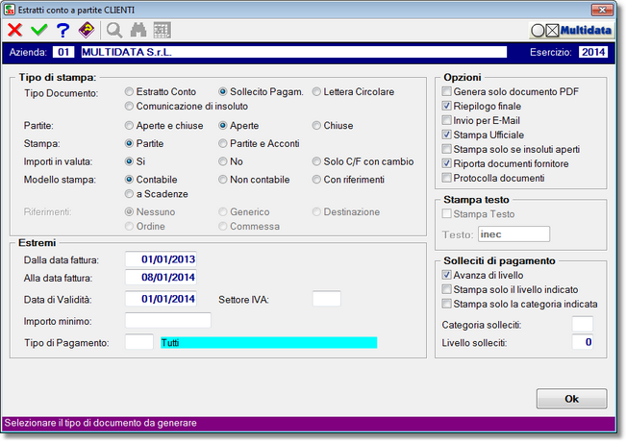Image resolution: width=626 pixels, height=442 pixels.
Task: Click the Esercizio 2014 field
Action: click(x=593, y=52)
